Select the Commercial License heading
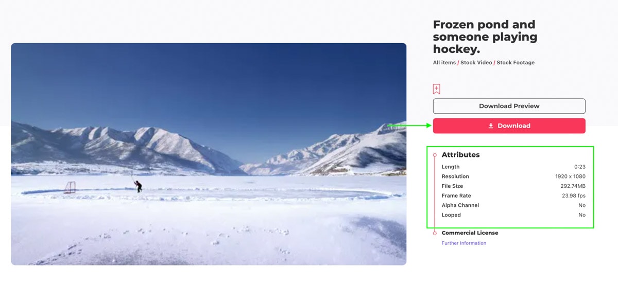The image size is (618, 285). (x=470, y=233)
